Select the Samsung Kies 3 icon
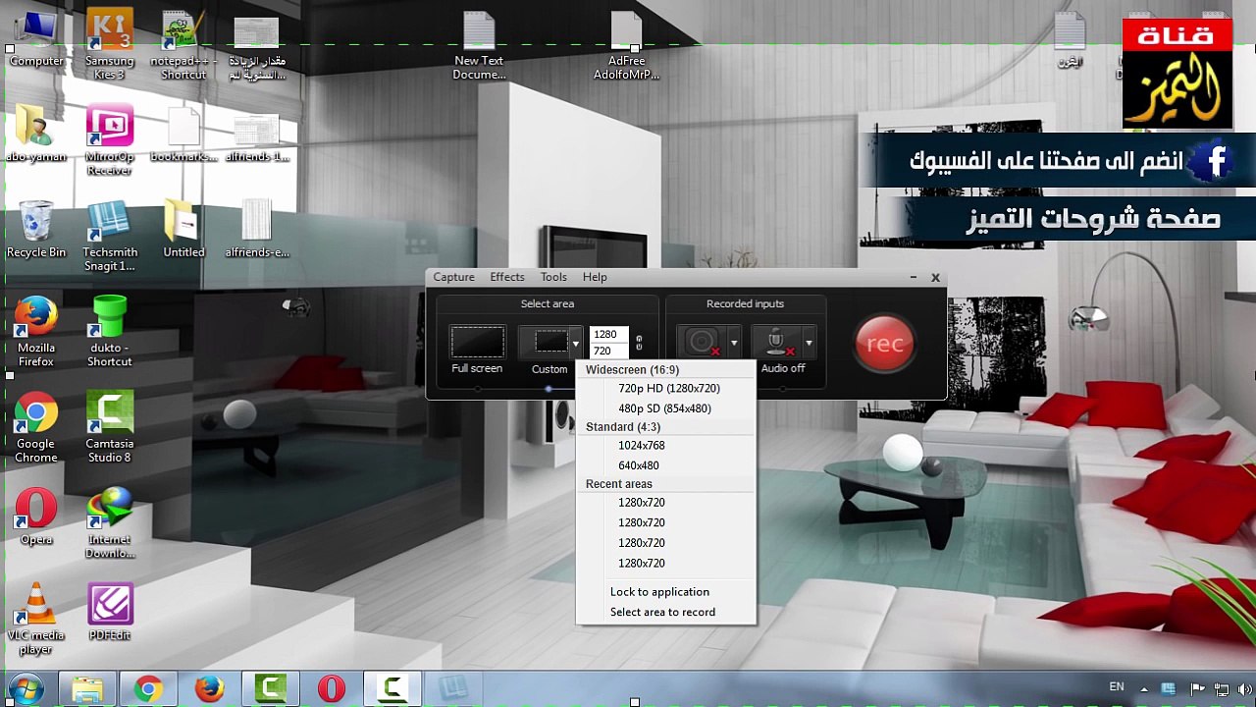 tap(110, 45)
